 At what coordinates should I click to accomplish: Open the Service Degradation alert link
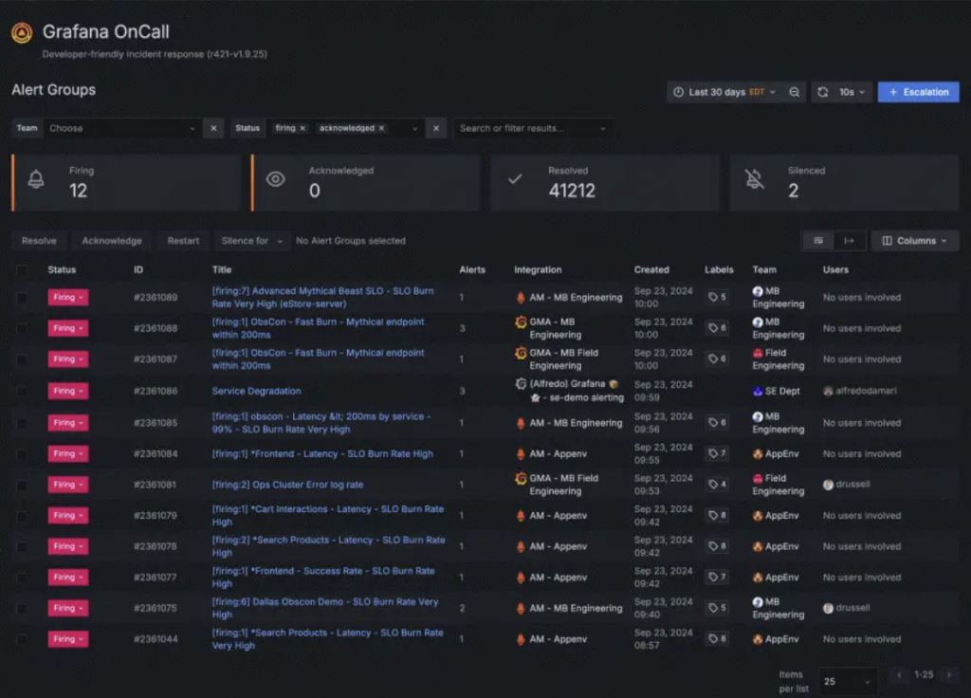(256, 391)
